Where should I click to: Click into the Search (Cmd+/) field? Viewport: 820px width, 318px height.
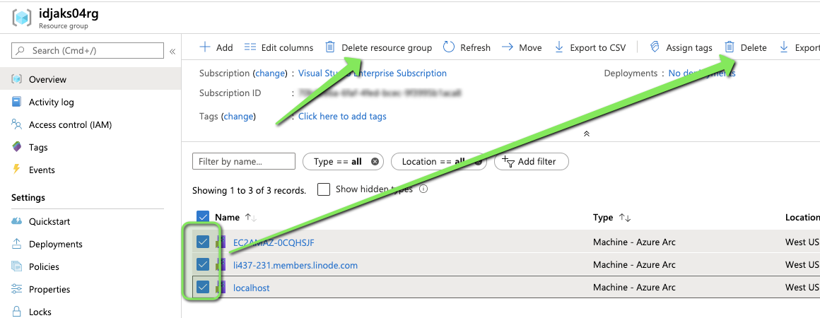coord(88,50)
